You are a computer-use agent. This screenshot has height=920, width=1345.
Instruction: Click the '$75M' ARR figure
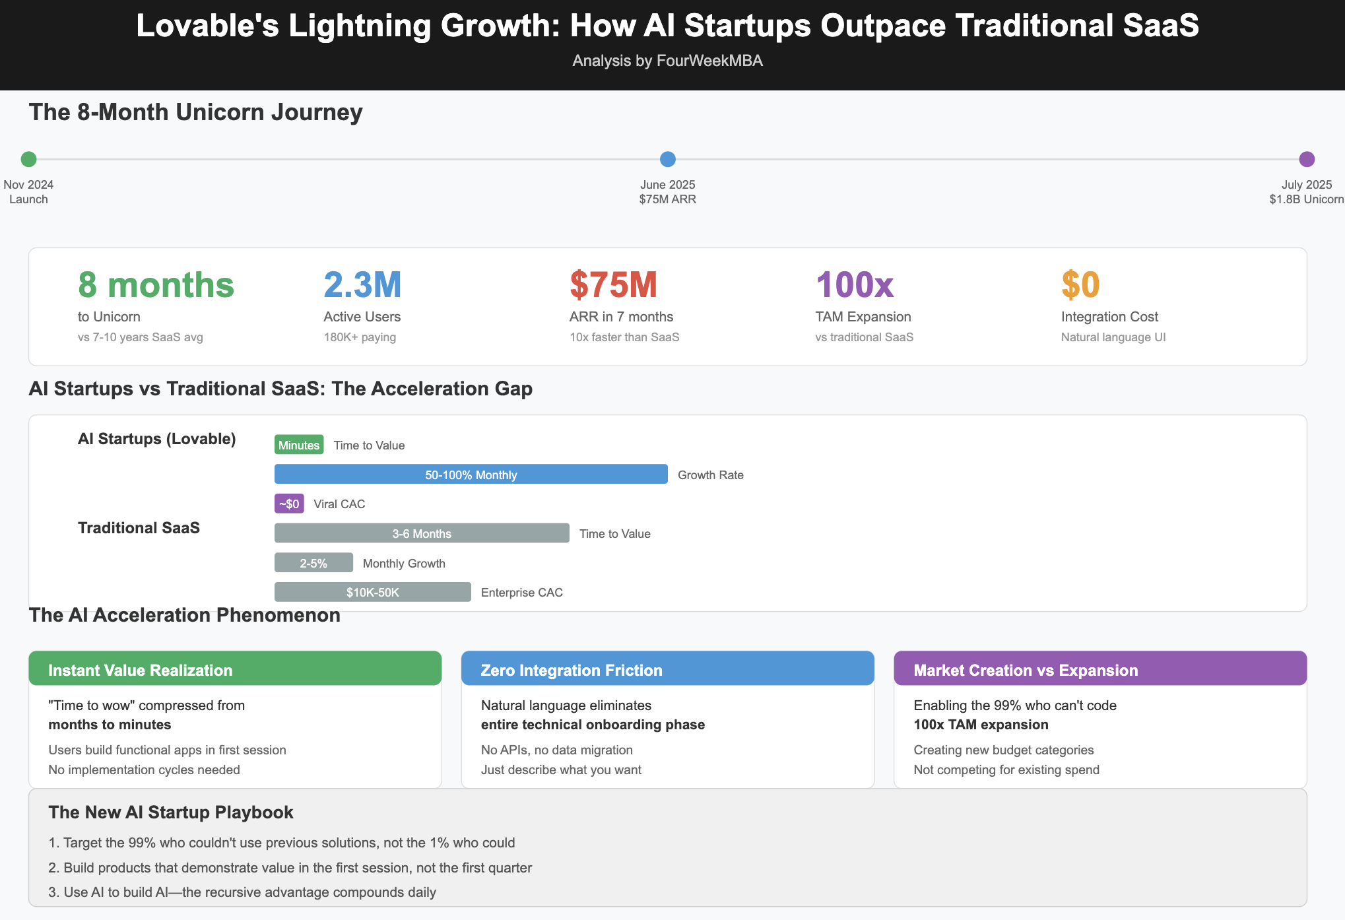(612, 285)
